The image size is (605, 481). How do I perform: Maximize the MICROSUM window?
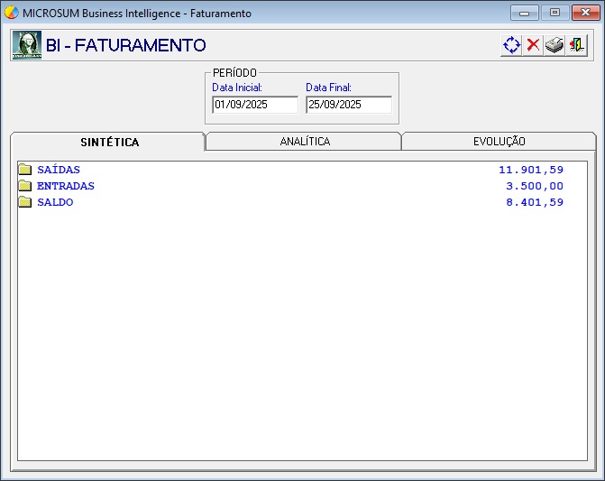(x=555, y=13)
